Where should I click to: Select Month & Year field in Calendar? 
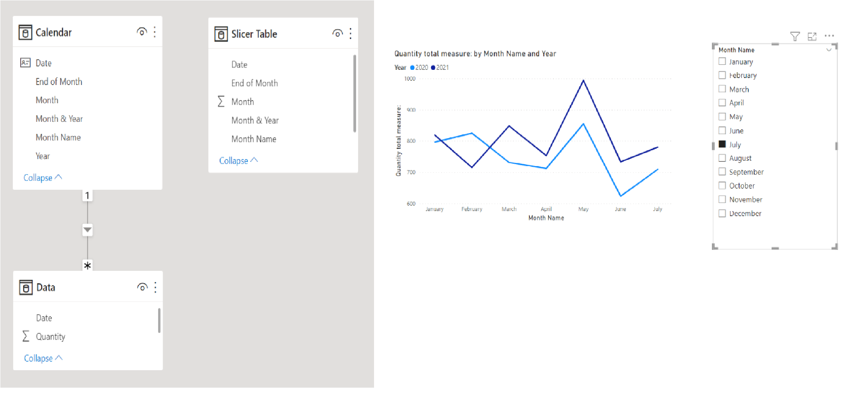pyautogui.click(x=59, y=119)
